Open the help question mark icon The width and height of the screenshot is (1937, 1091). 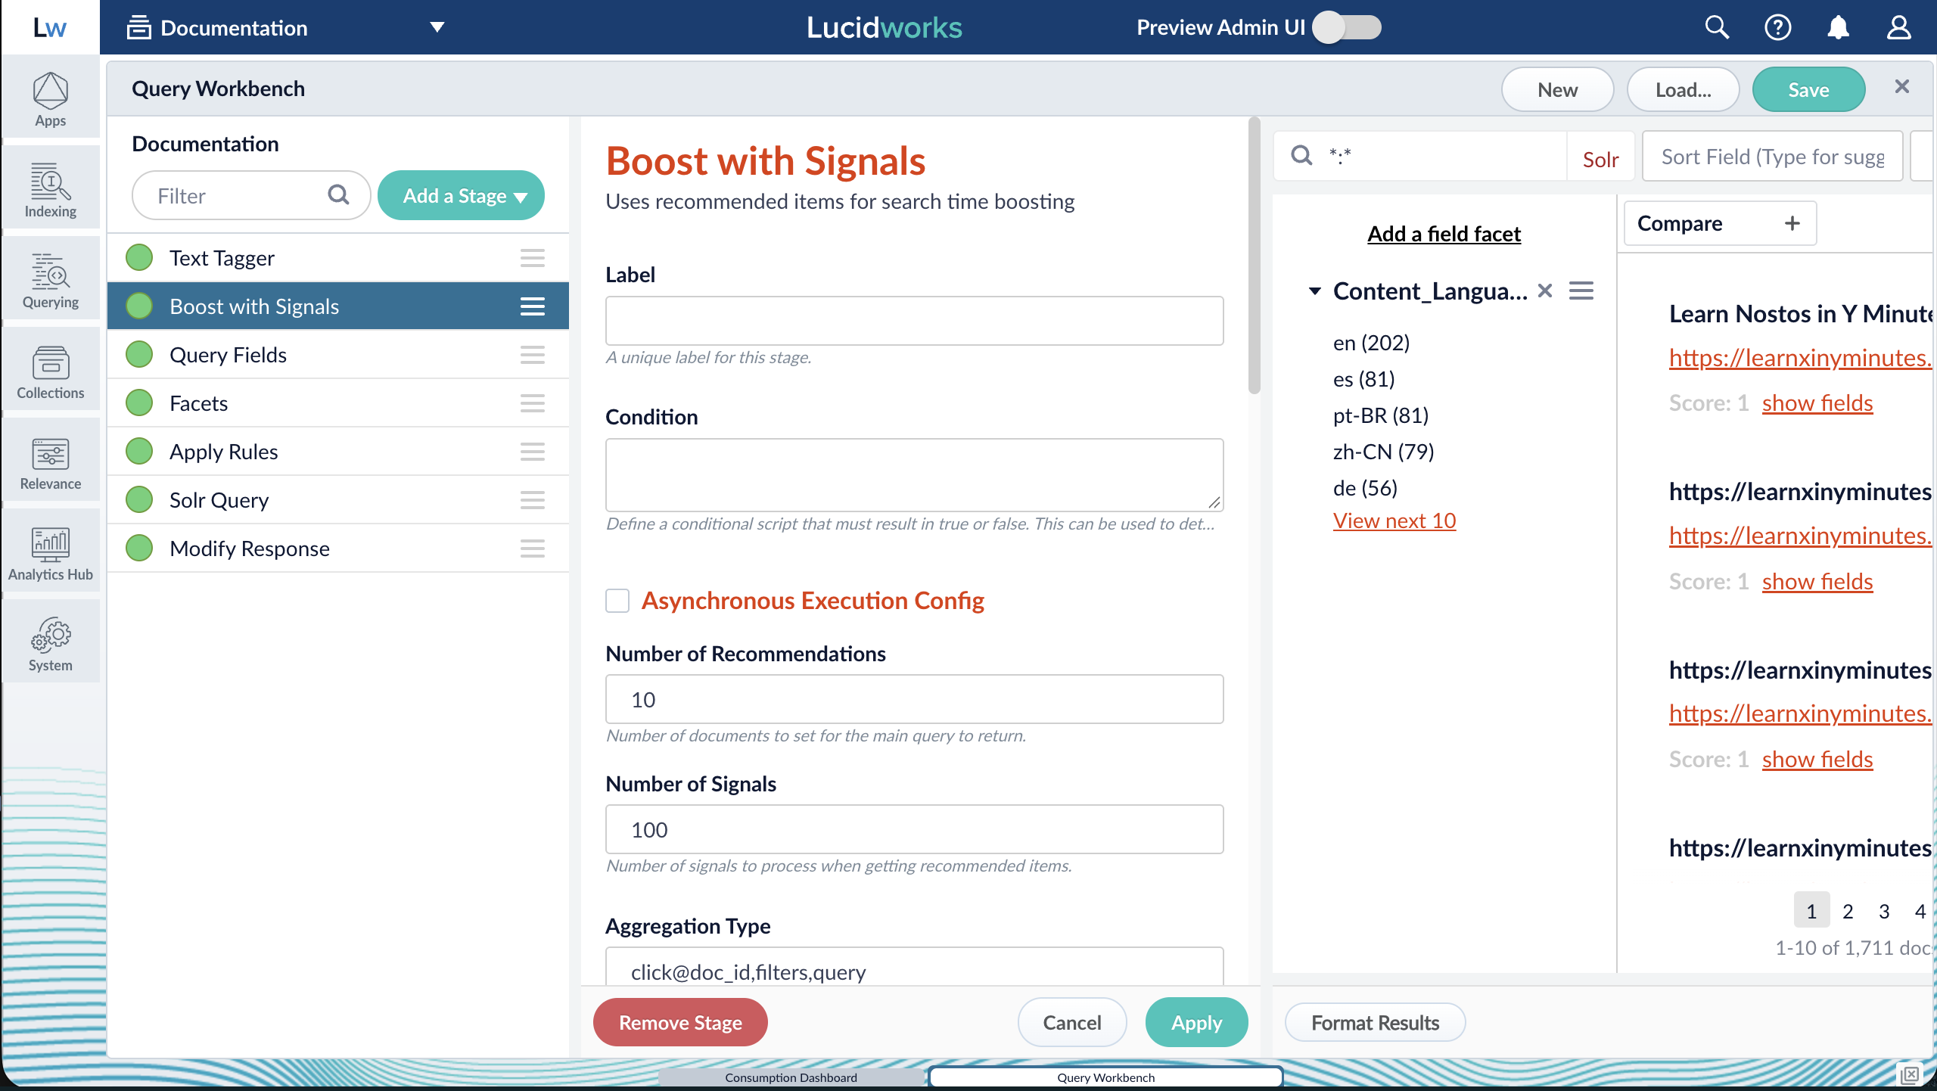click(x=1777, y=27)
